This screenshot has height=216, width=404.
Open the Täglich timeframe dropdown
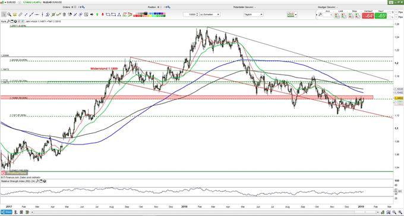(x=254, y=15)
